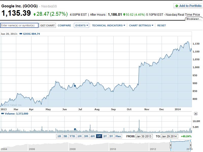Screen dimensions: 203x152
Task: Click the 1,000 price axis label
Action: click(196, 67)
